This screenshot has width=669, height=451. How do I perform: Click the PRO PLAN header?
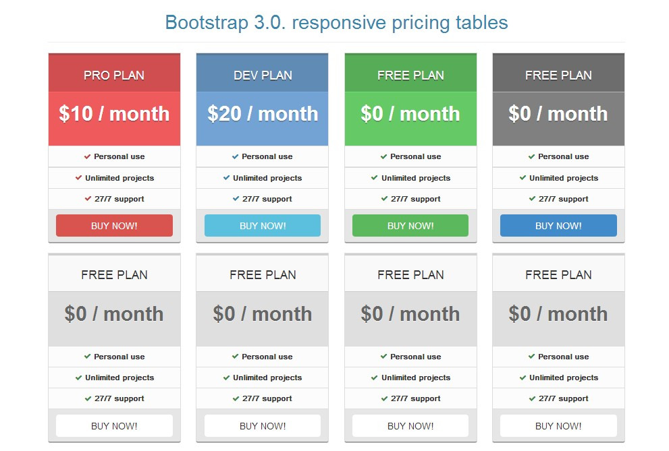(114, 75)
